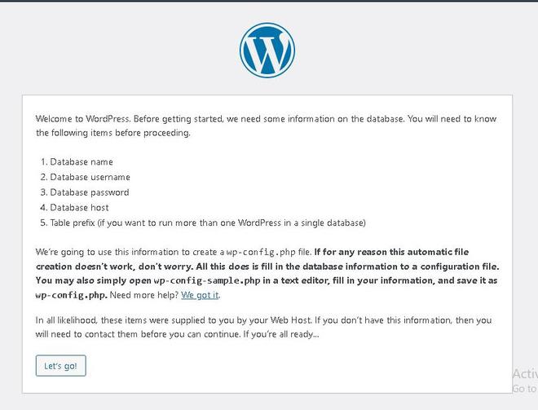
Task: Click the "If you're all ready…" text
Action: tap(281, 334)
